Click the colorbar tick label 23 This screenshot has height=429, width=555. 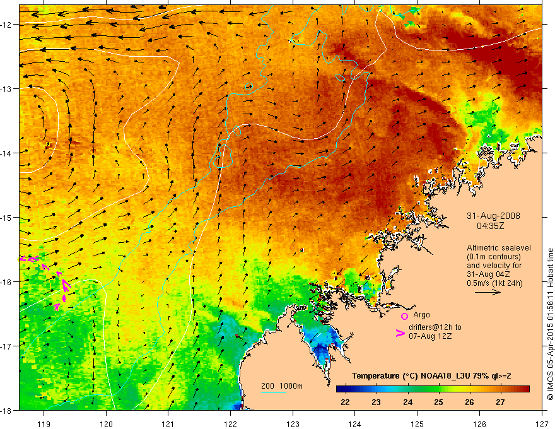tap(377, 403)
